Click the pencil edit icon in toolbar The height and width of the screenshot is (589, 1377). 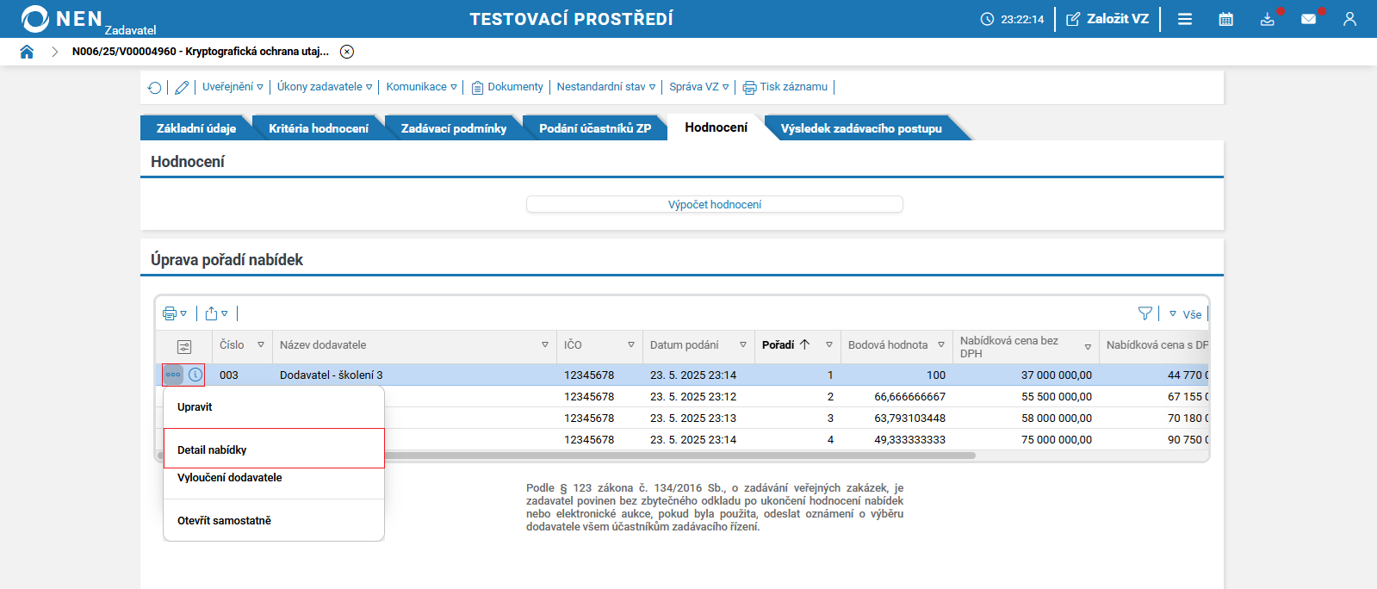click(x=182, y=87)
